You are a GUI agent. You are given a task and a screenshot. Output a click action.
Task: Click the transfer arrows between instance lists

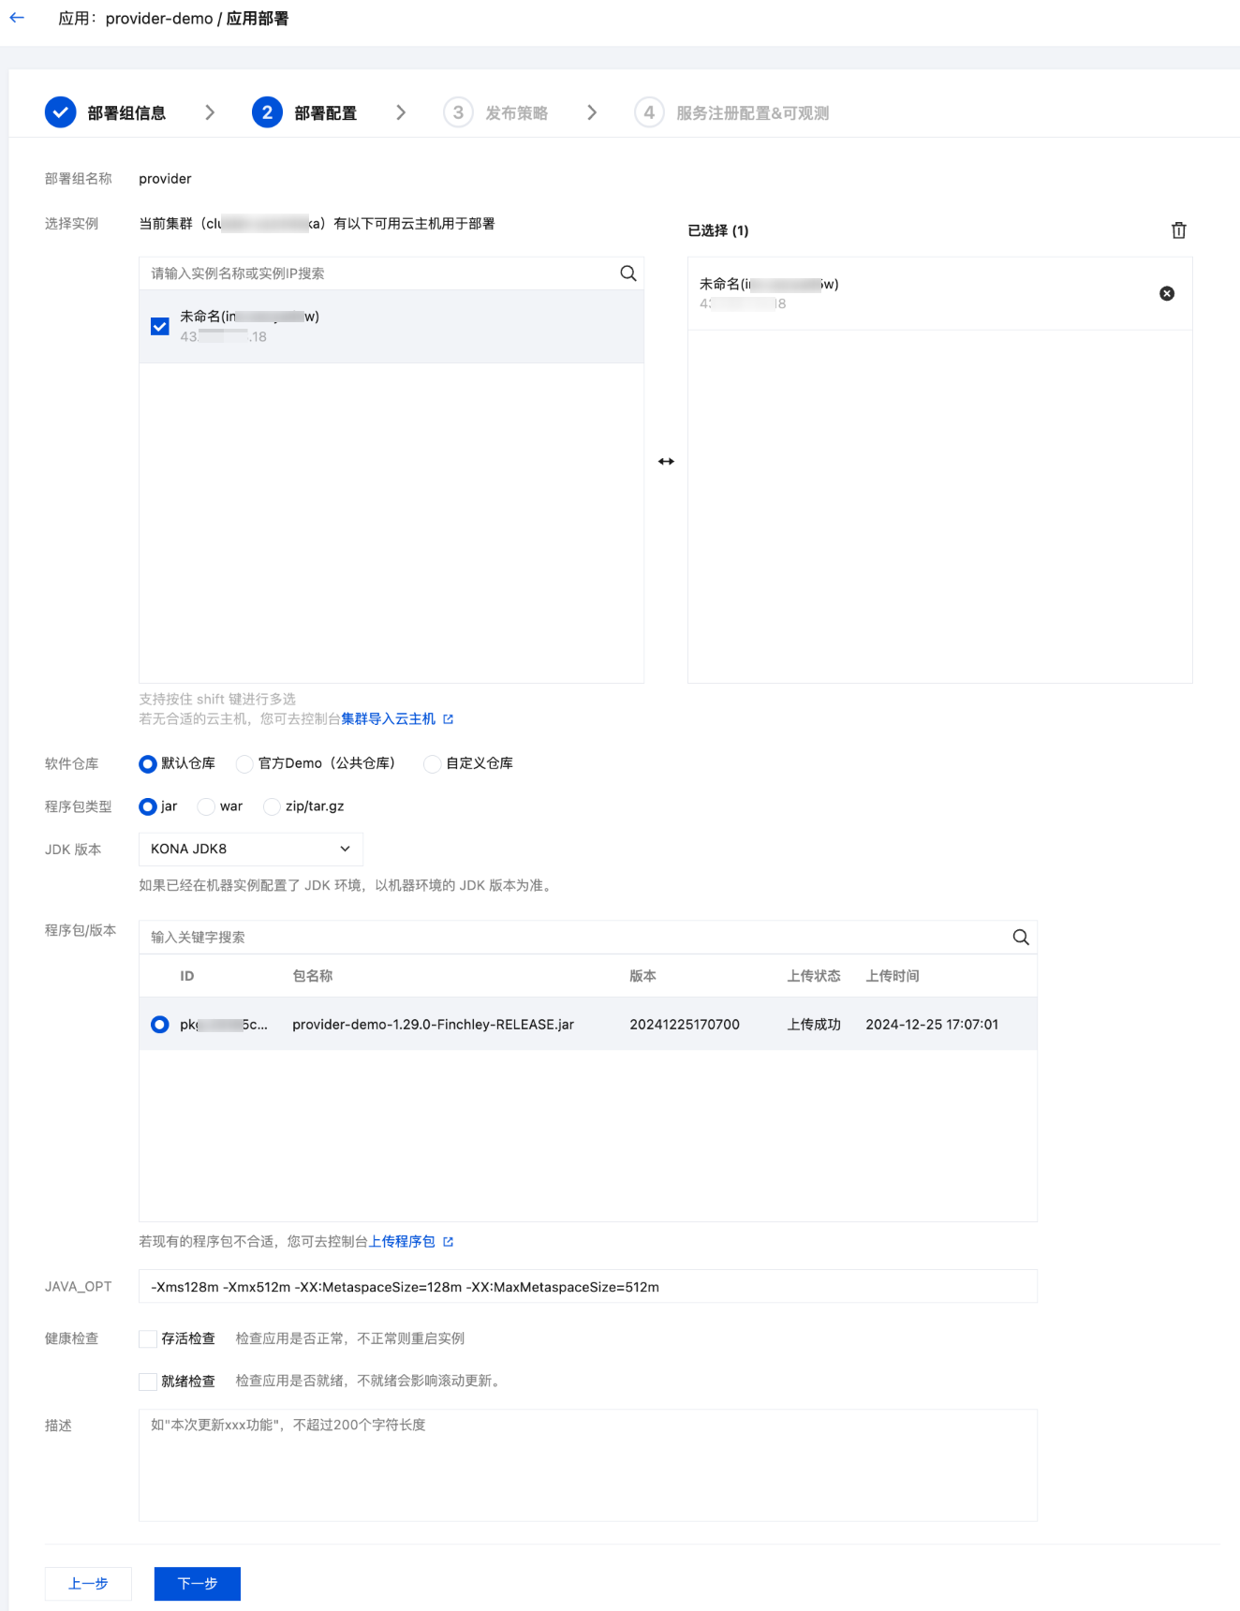[666, 462]
